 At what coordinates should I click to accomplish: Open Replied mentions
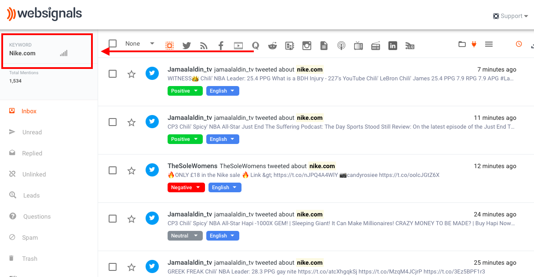[32, 153]
